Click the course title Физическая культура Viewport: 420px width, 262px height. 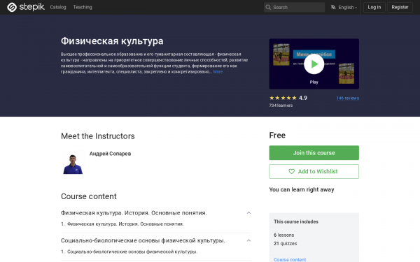click(112, 41)
